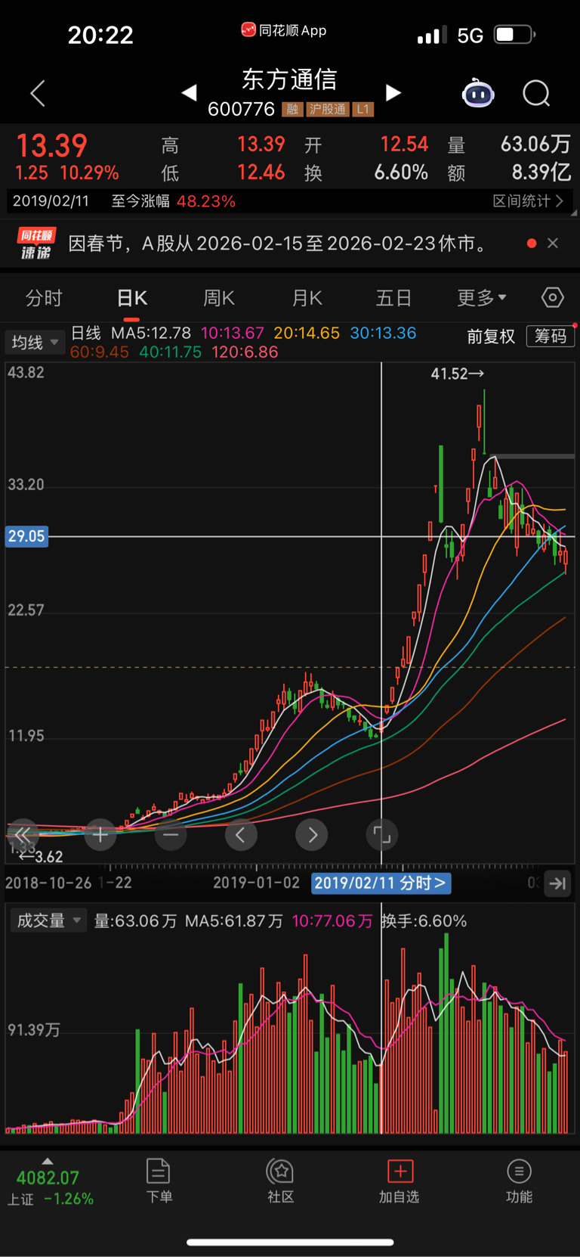The height and width of the screenshot is (1257, 580).
Task: Open the 社区 community icon
Action: pos(281,1181)
